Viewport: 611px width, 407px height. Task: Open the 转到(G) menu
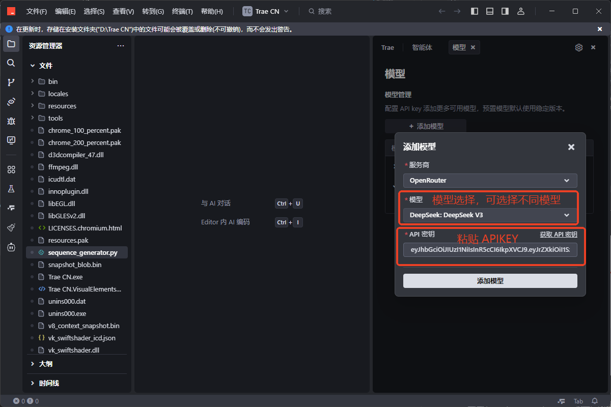tap(153, 11)
